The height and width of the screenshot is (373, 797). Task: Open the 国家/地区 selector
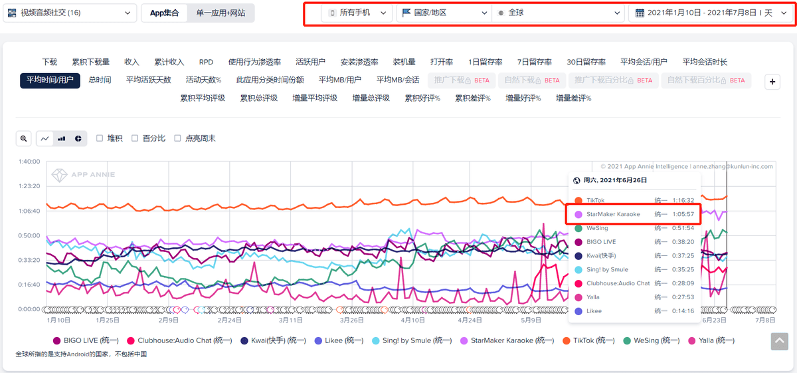[442, 13]
